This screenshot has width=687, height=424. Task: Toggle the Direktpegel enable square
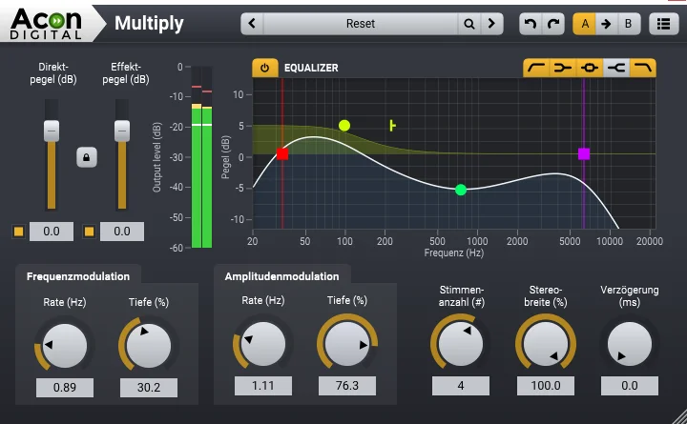[18, 232]
